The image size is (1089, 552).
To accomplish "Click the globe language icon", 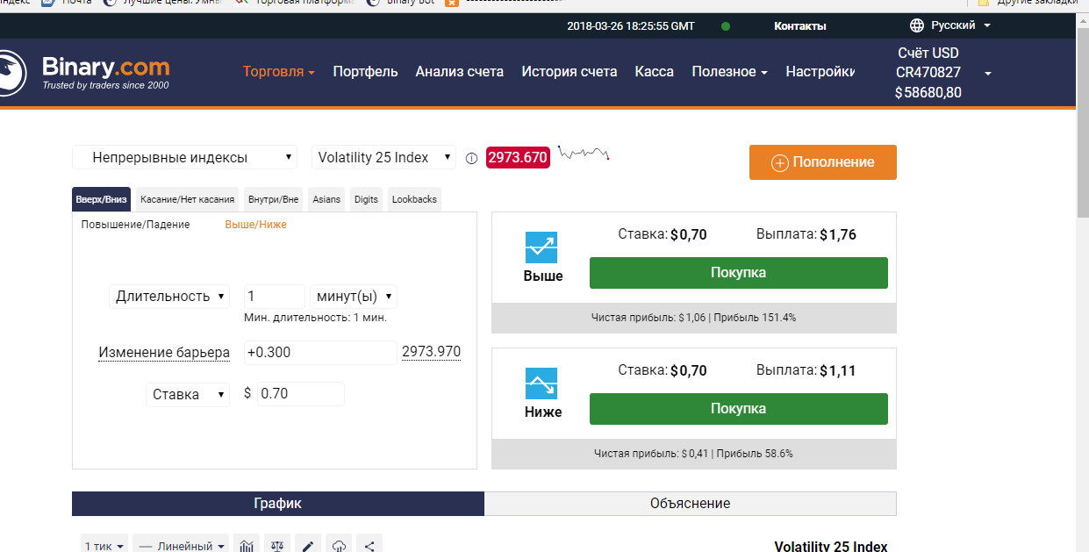I will click(x=917, y=25).
